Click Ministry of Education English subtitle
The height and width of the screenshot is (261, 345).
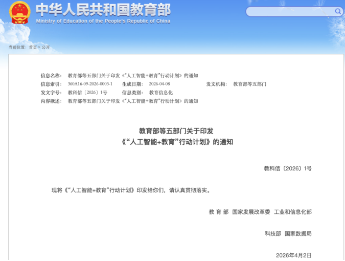[103, 21]
